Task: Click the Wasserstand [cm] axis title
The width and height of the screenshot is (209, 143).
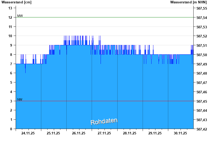Action: (x=16, y=2)
